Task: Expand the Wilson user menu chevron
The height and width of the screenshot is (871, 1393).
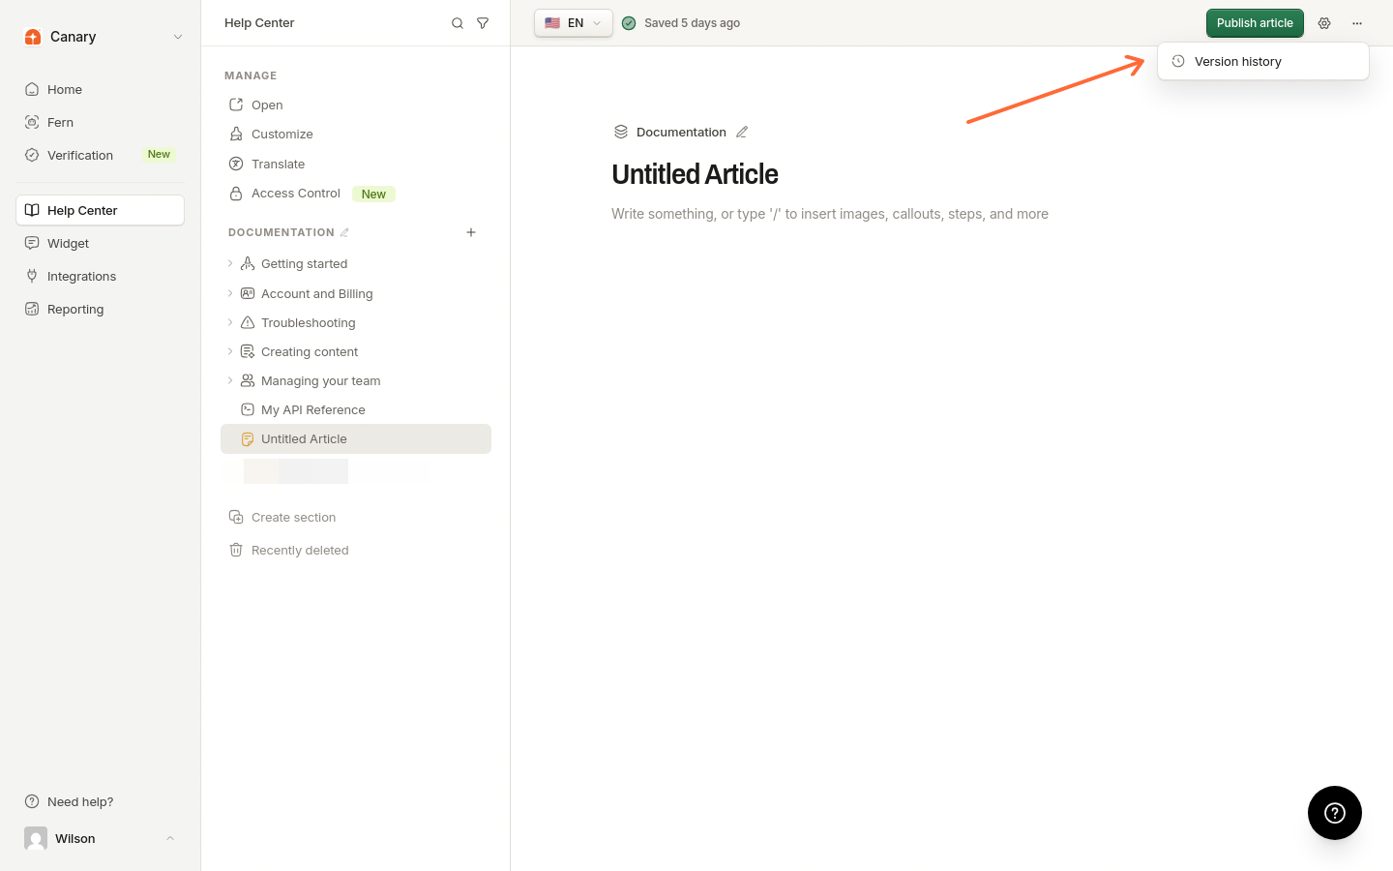Action: (170, 838)
